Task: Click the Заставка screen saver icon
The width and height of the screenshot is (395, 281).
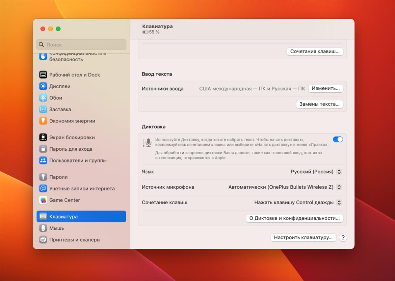Action: (x=43, y=109)
